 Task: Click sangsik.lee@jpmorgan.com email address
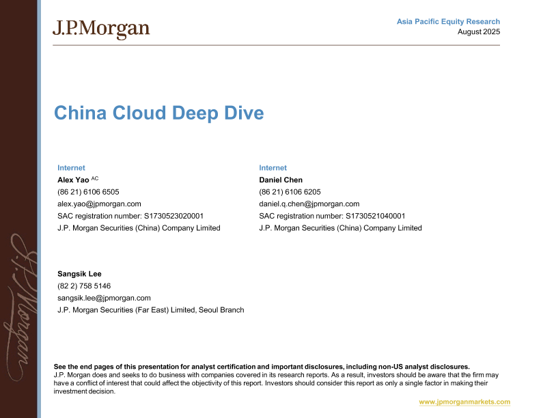104,298
